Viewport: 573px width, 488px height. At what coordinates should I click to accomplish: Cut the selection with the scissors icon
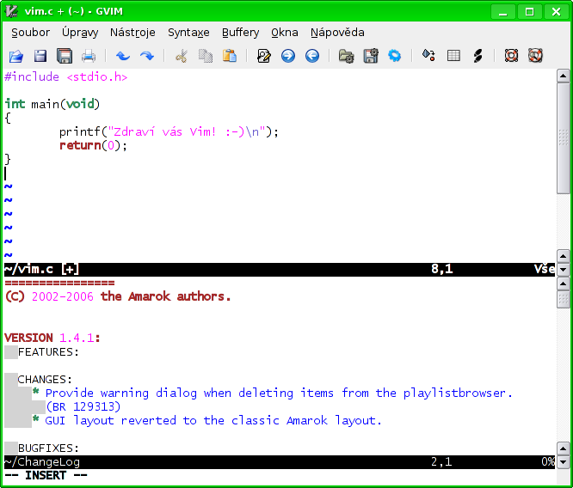tap(182, 56)
